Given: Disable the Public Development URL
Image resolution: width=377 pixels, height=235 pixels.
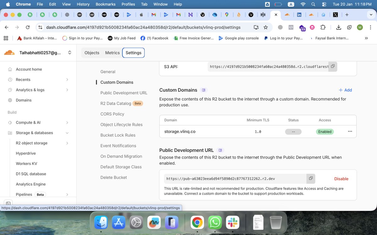Looking at the screenshot, I should coord(341,179).
